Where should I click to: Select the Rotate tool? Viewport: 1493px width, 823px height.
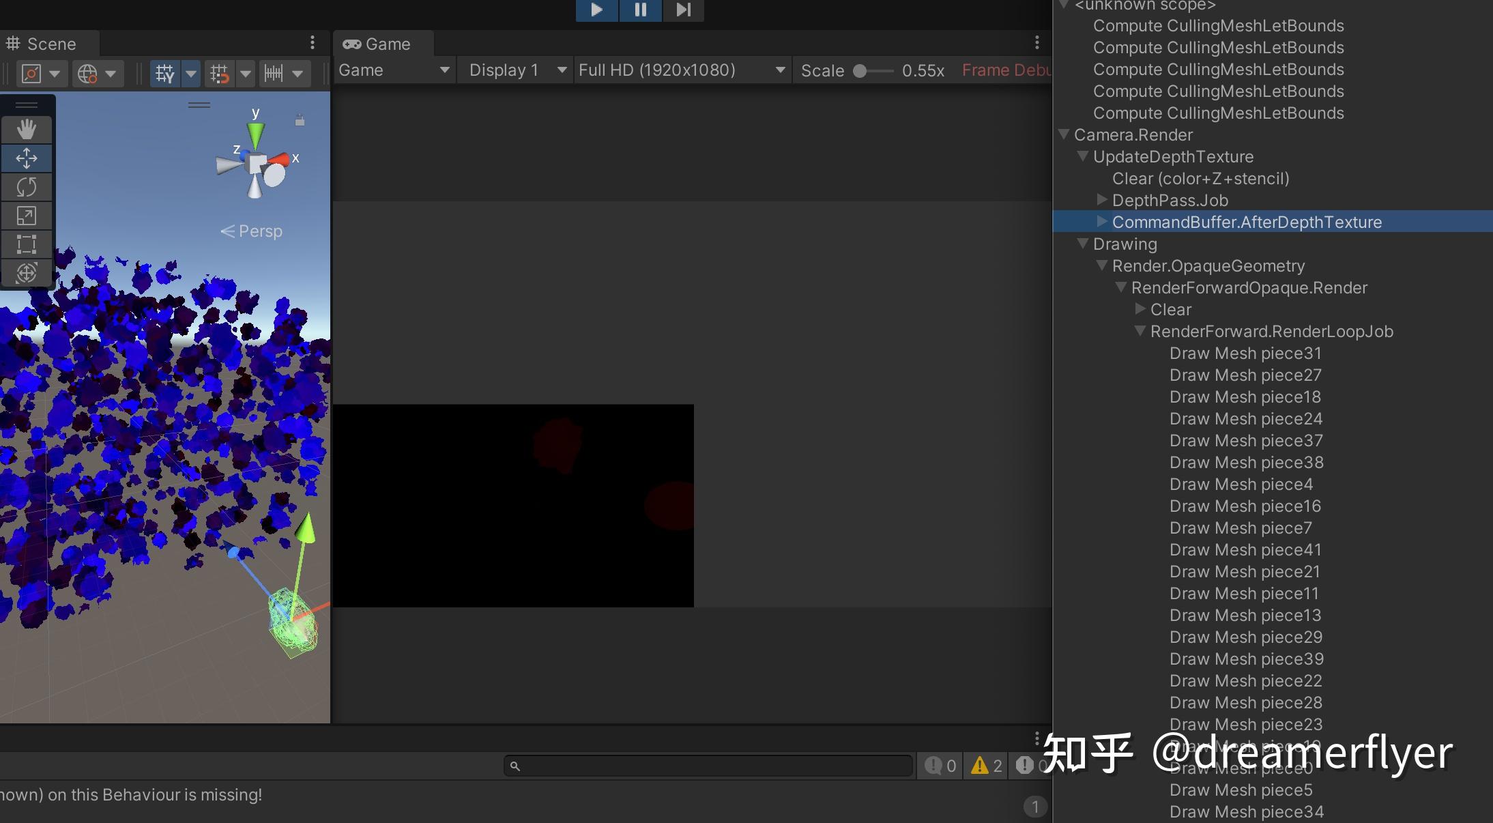click(x=27, y=186)
